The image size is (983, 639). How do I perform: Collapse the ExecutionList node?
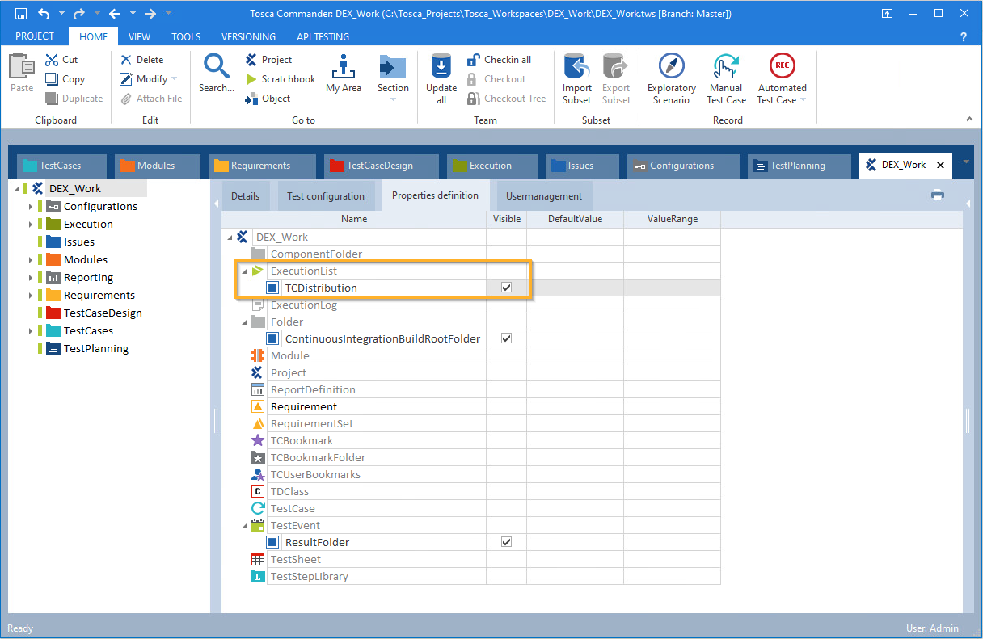(x=243, y=271)
